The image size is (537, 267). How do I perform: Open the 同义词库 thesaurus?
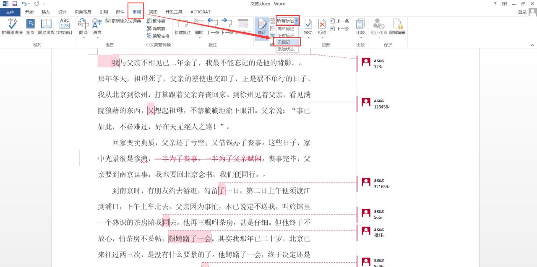[x=46, y=27]
